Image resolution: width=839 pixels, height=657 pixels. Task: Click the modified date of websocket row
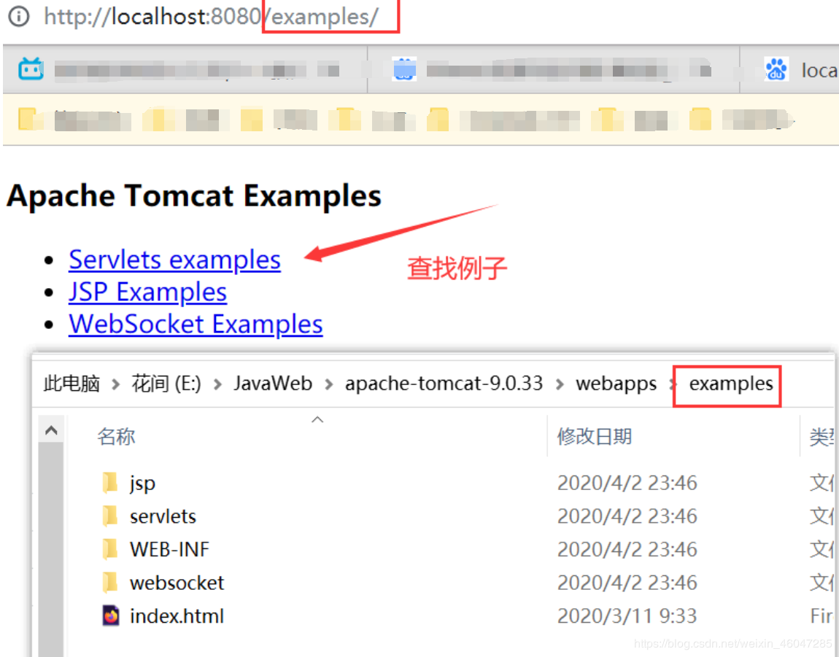[x=627, y=583]
